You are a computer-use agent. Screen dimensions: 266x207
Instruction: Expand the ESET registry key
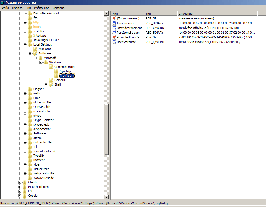20,191
